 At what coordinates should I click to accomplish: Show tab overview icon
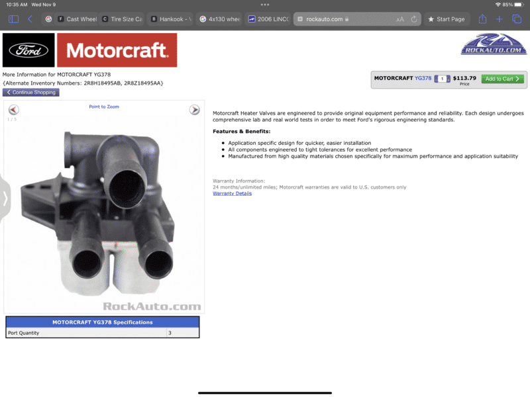click(517, 19)
